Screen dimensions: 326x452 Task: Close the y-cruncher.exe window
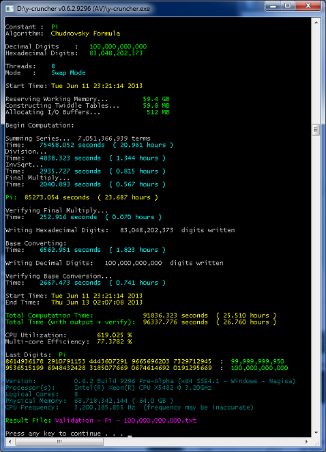tap(308, 5)
